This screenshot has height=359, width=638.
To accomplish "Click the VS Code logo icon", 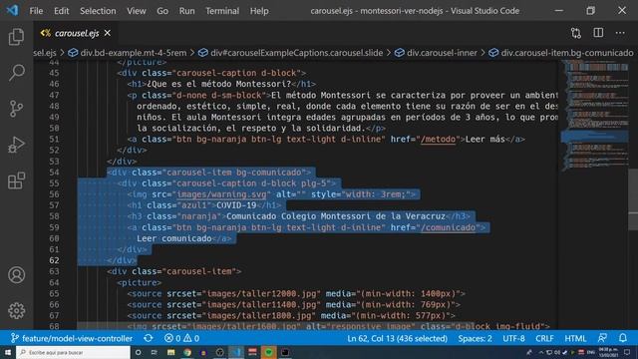I will [12, 10].
